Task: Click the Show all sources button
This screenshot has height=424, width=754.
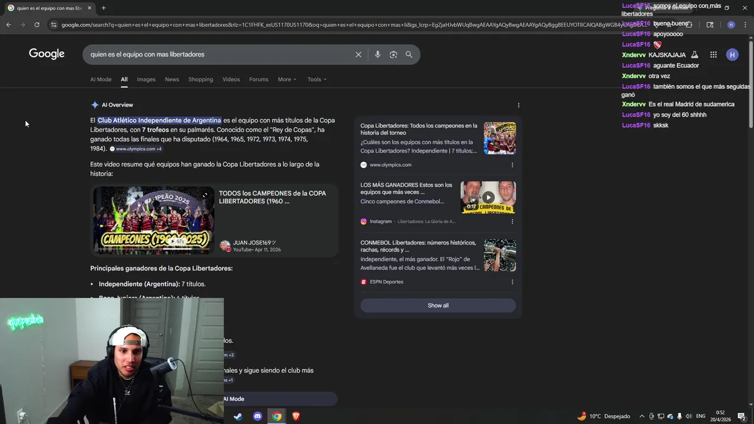Action: point(438,306)
